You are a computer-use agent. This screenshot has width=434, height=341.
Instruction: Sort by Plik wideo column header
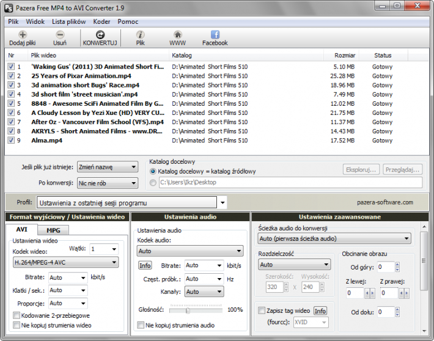pyautogui.click(x=98, y=56)
